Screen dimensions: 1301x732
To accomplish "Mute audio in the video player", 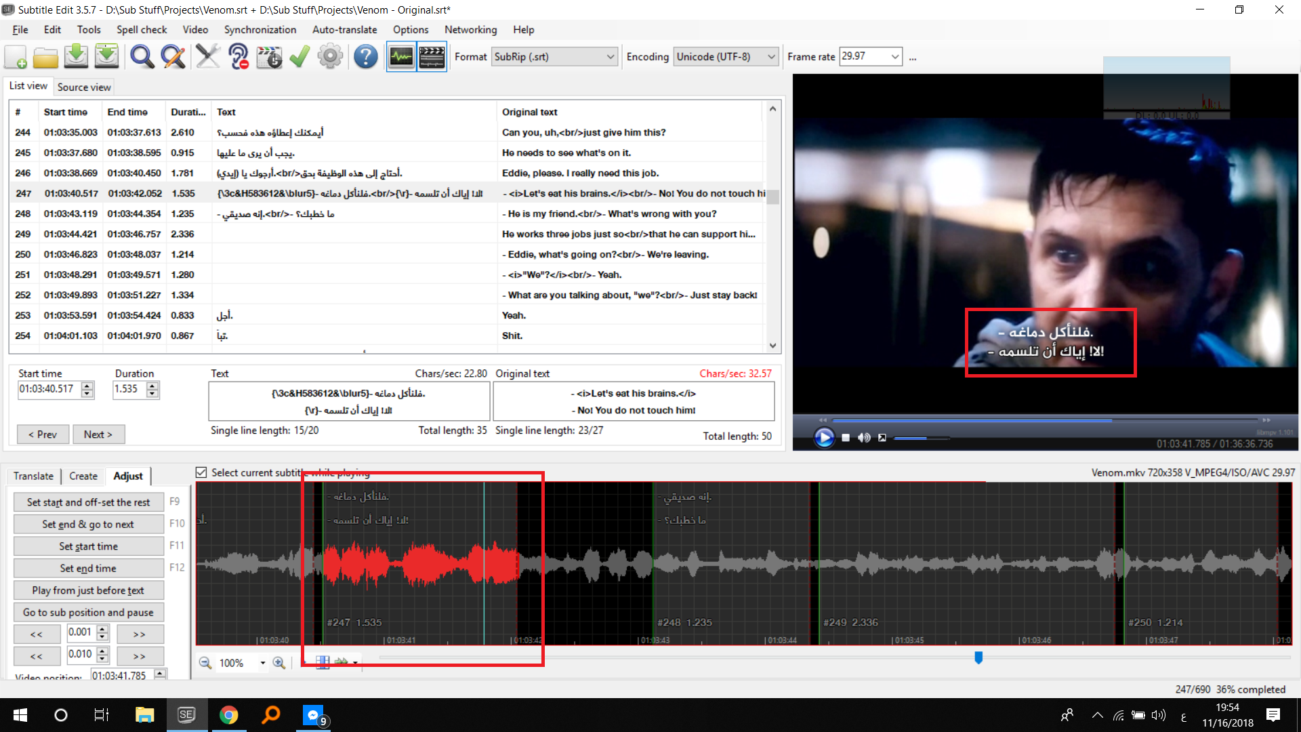I will pos(864,437).
